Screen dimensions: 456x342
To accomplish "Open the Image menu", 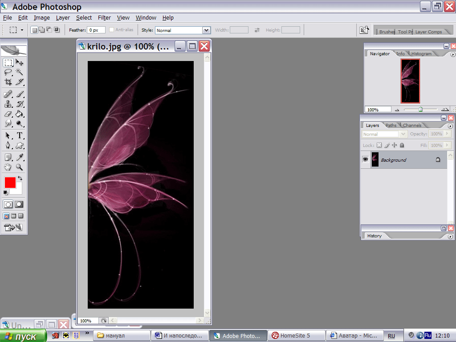I will coord(41,18).
